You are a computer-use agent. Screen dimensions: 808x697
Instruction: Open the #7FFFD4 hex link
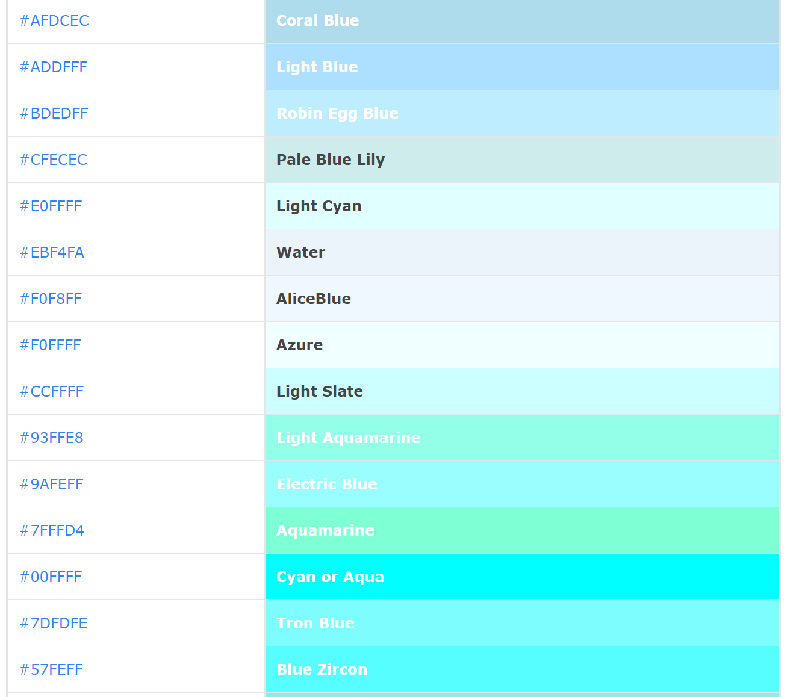pos(52,531)
